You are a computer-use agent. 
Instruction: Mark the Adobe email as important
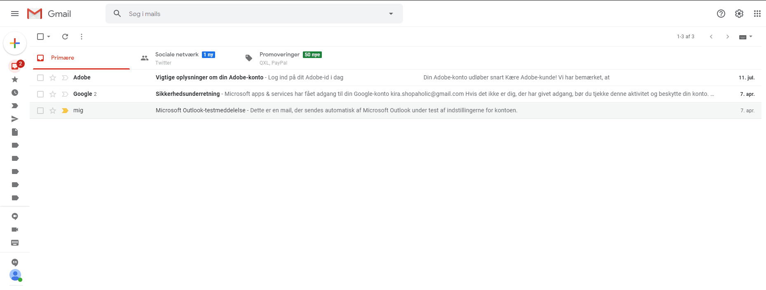pyautogui.click(x=65, y=78)
